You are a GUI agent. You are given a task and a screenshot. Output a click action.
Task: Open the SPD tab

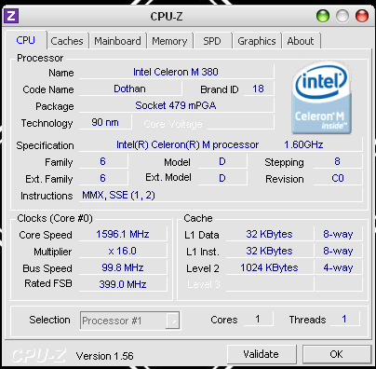click(212, 41)
